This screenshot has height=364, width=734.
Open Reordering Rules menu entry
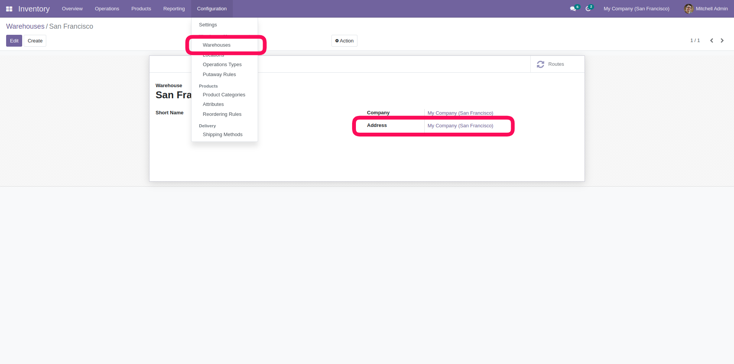point(222,114)
